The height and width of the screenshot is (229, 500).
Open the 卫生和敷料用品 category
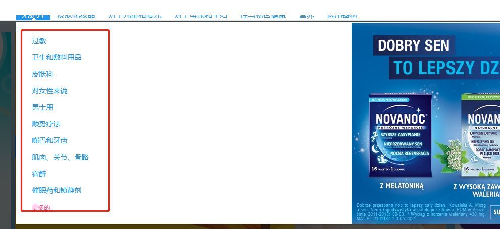tap(57, 57)
